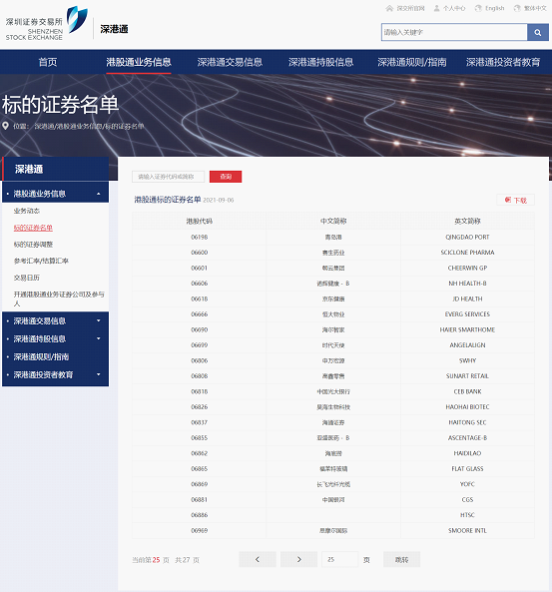Open 港股通业务信息 navigation tab
Viewport: 552px width, 592px height.
pos(139,62)
